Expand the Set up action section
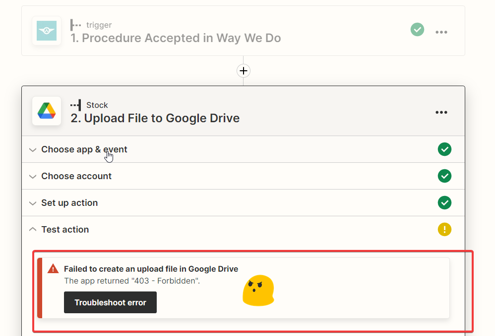Image resolution: width=495 pixels, height=336 pixels. click(243, 203)
